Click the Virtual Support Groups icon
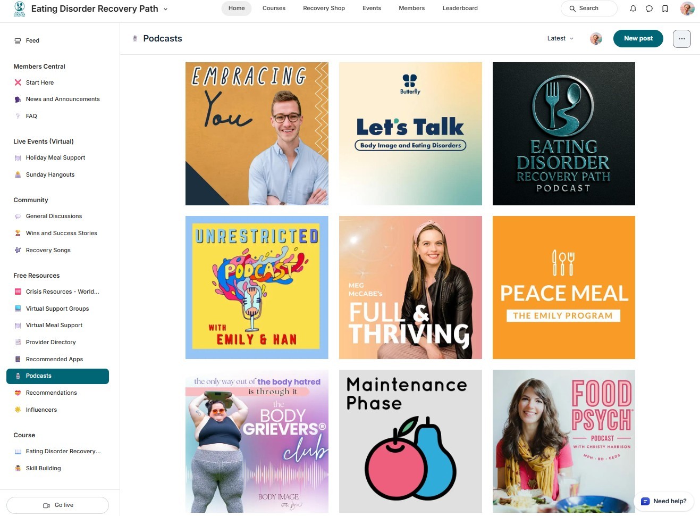700x516 pixels. click(18, 309)
